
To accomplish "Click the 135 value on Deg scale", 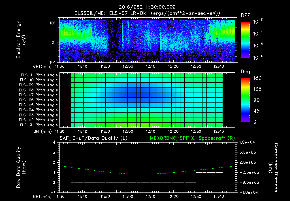I will click(x=257, y=89).
